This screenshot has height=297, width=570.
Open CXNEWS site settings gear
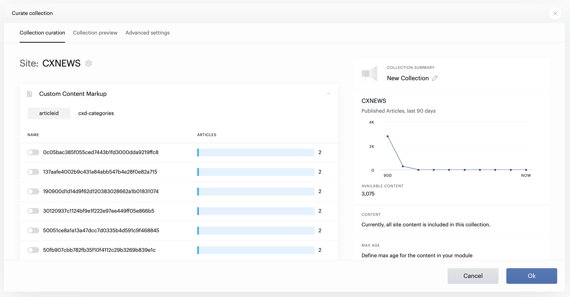click(x=89, y=63)
